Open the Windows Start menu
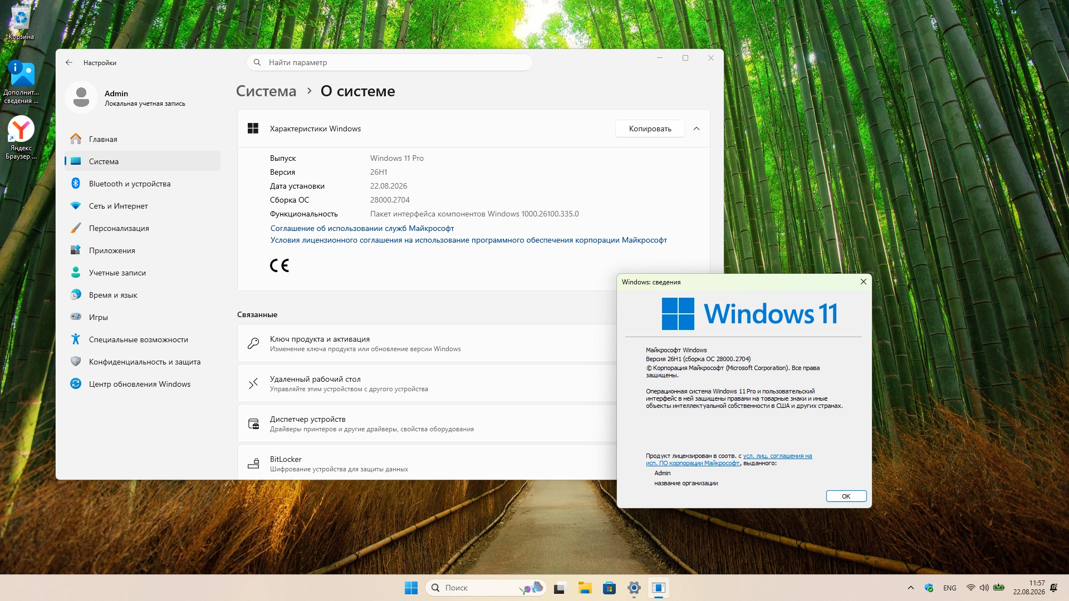The width and height of the screenshot is (1069, 601). tap(411, 588)
